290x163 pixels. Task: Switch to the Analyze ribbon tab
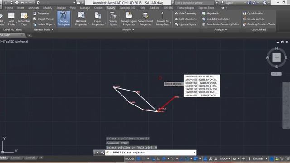coord(61,8)
